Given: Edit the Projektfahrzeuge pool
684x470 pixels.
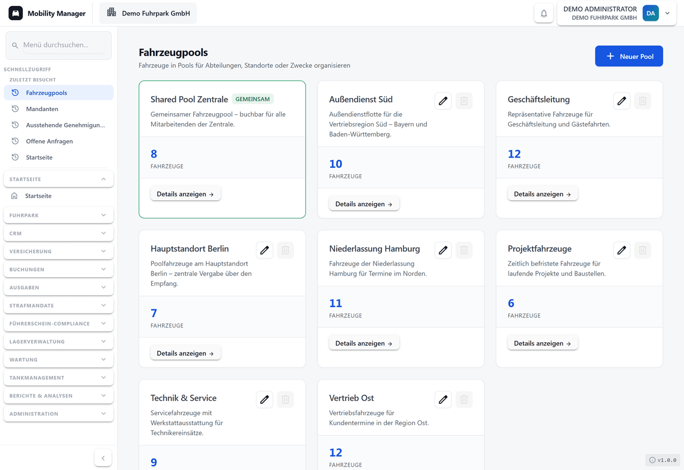Looking at the screenshot, I should coord(621,250).
